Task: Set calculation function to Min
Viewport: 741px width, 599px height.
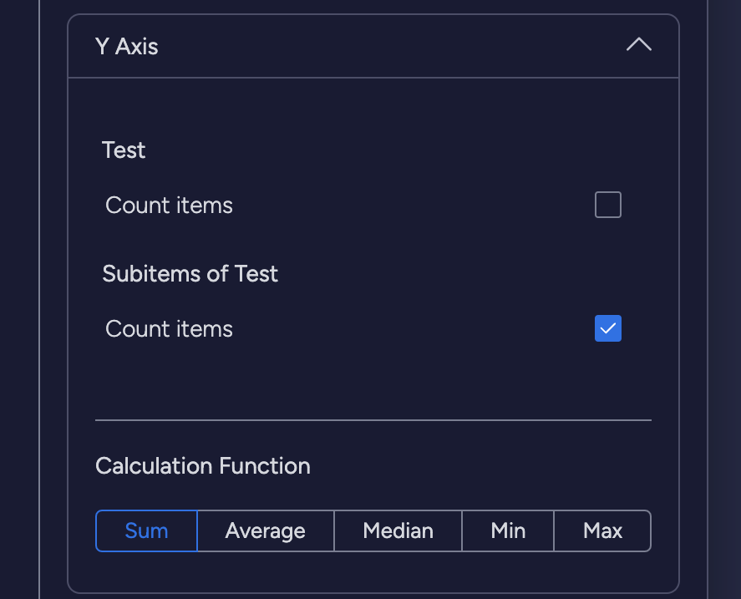Action: coord(508,531)
